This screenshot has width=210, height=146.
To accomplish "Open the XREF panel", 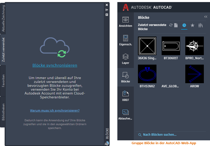I will (126, 96).
